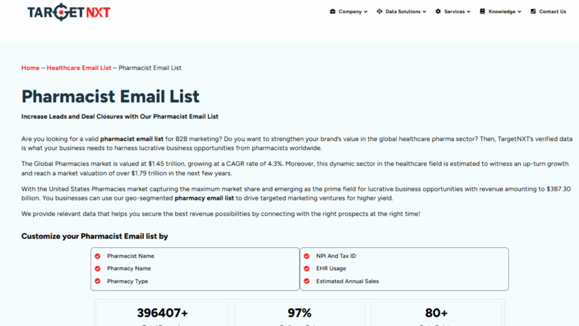Expand the Company dropdown arrow
This screenshot has height=326, width=579.
(366, 12)
